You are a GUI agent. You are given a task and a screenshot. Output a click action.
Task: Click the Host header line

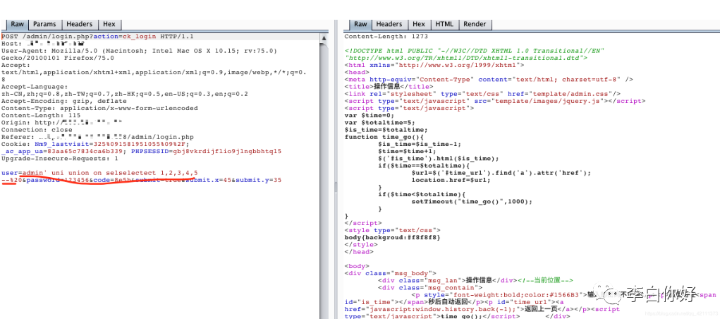click(43, 44)
